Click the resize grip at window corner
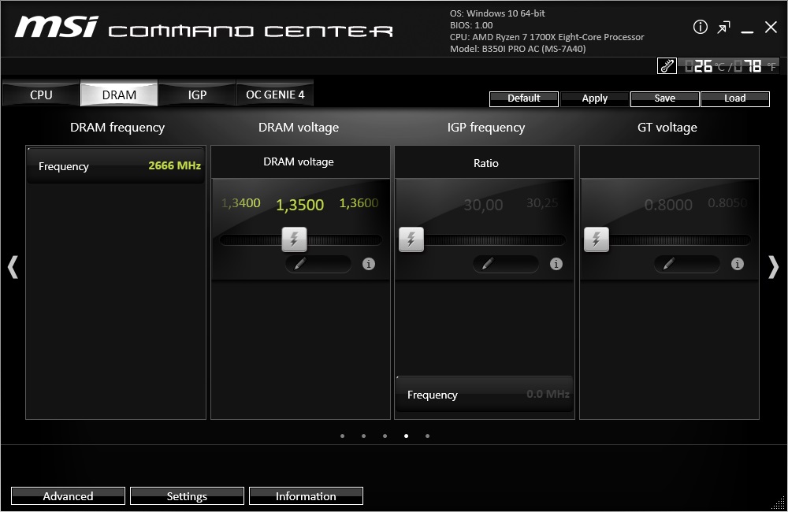The height and width of the screenshot is (512, 788). tap(778, 503)
